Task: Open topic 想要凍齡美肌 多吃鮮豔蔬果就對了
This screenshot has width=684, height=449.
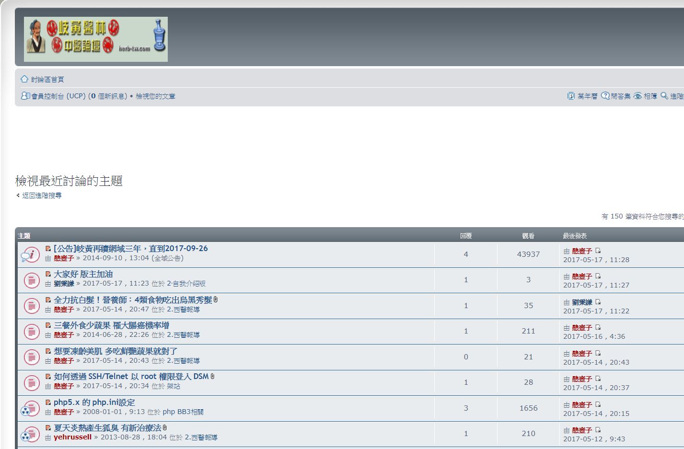Action: [116, 351]
